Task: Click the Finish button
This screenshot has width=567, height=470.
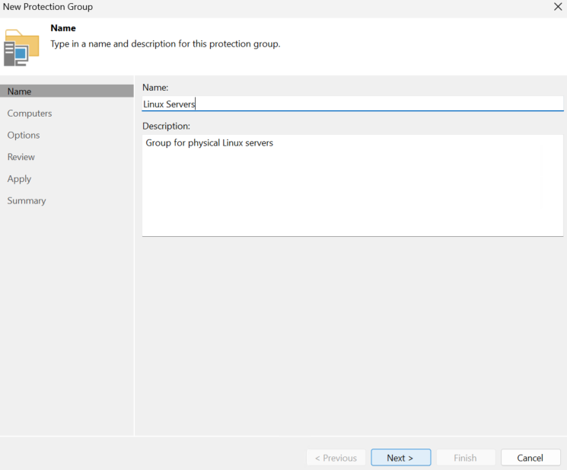Action: 466,458
